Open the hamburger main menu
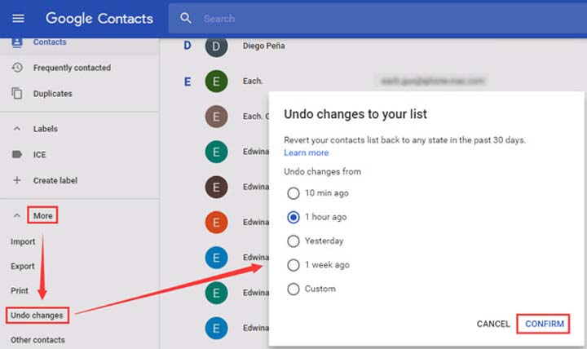 click(18, 18)
